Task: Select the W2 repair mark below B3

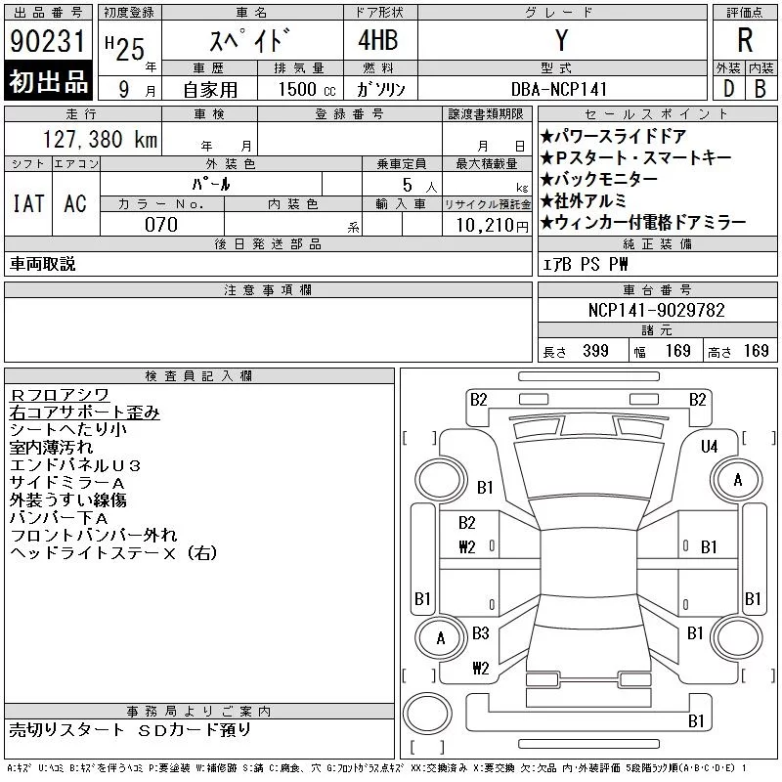Action: (x=480, y=668)
